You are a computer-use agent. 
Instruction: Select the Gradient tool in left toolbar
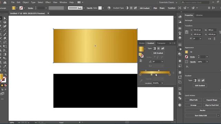[x=4, y=54]
